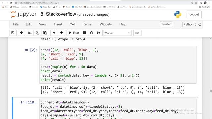Restart kernel and run all with fast-forward icon
Viewport: 212px width, 119px height.
pos(99,33)
